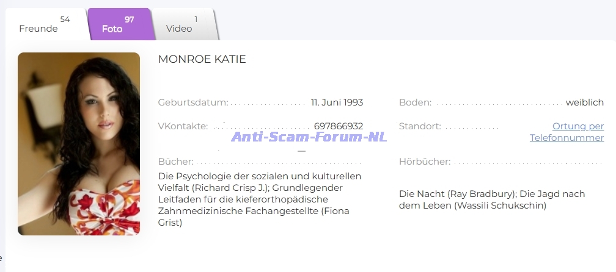Click the MONROE KATIE profile name heading

[x=202, y=59]
